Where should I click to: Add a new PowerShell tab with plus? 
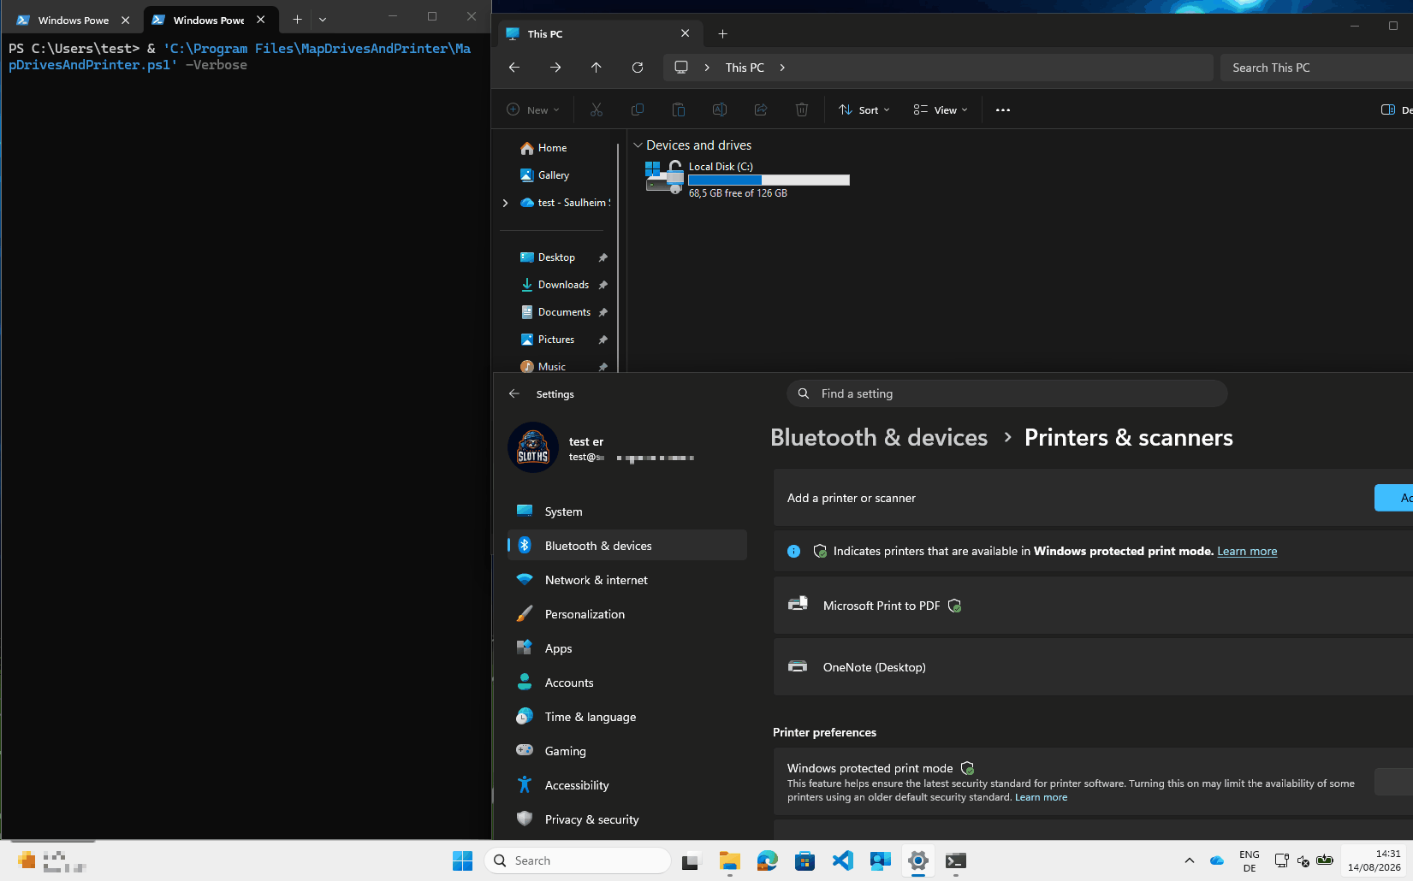297,19
